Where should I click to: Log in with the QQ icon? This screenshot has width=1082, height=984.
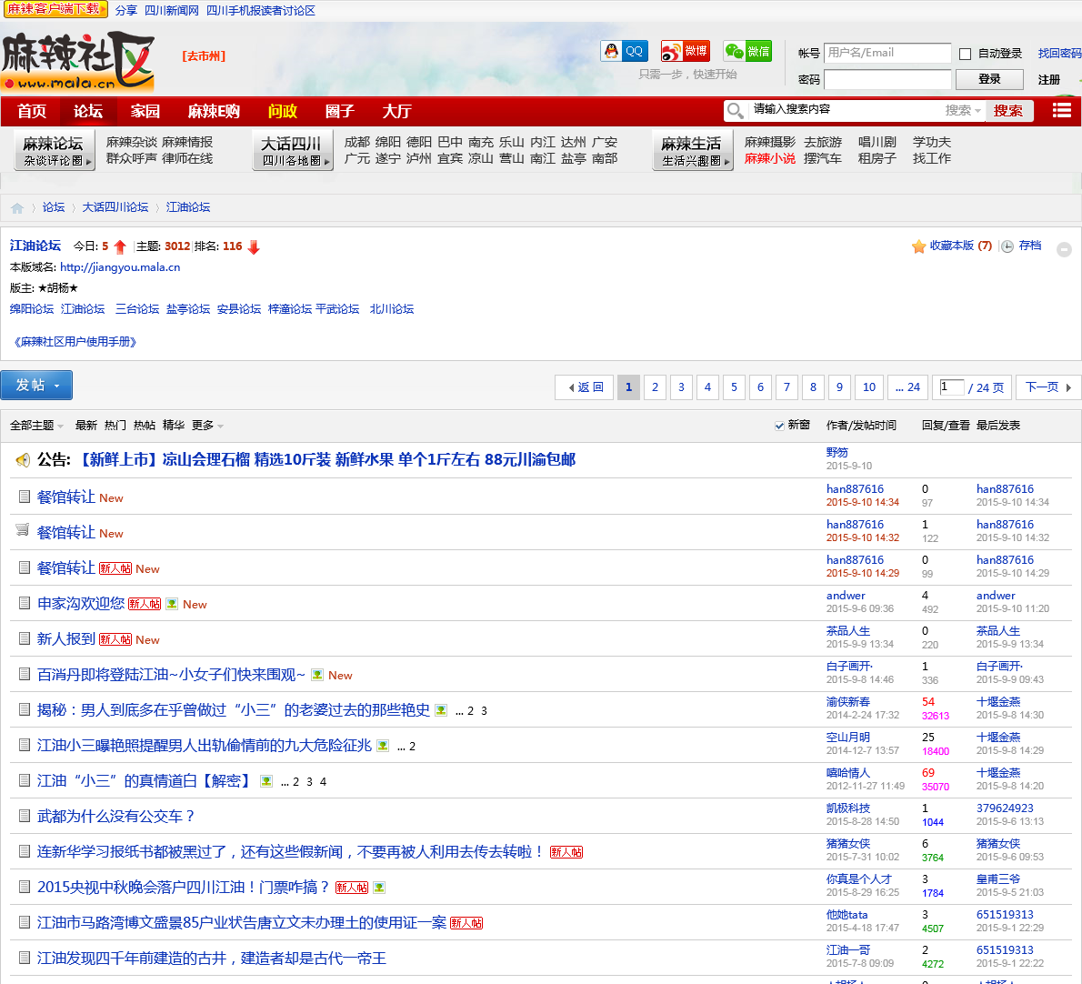point(624,51)
